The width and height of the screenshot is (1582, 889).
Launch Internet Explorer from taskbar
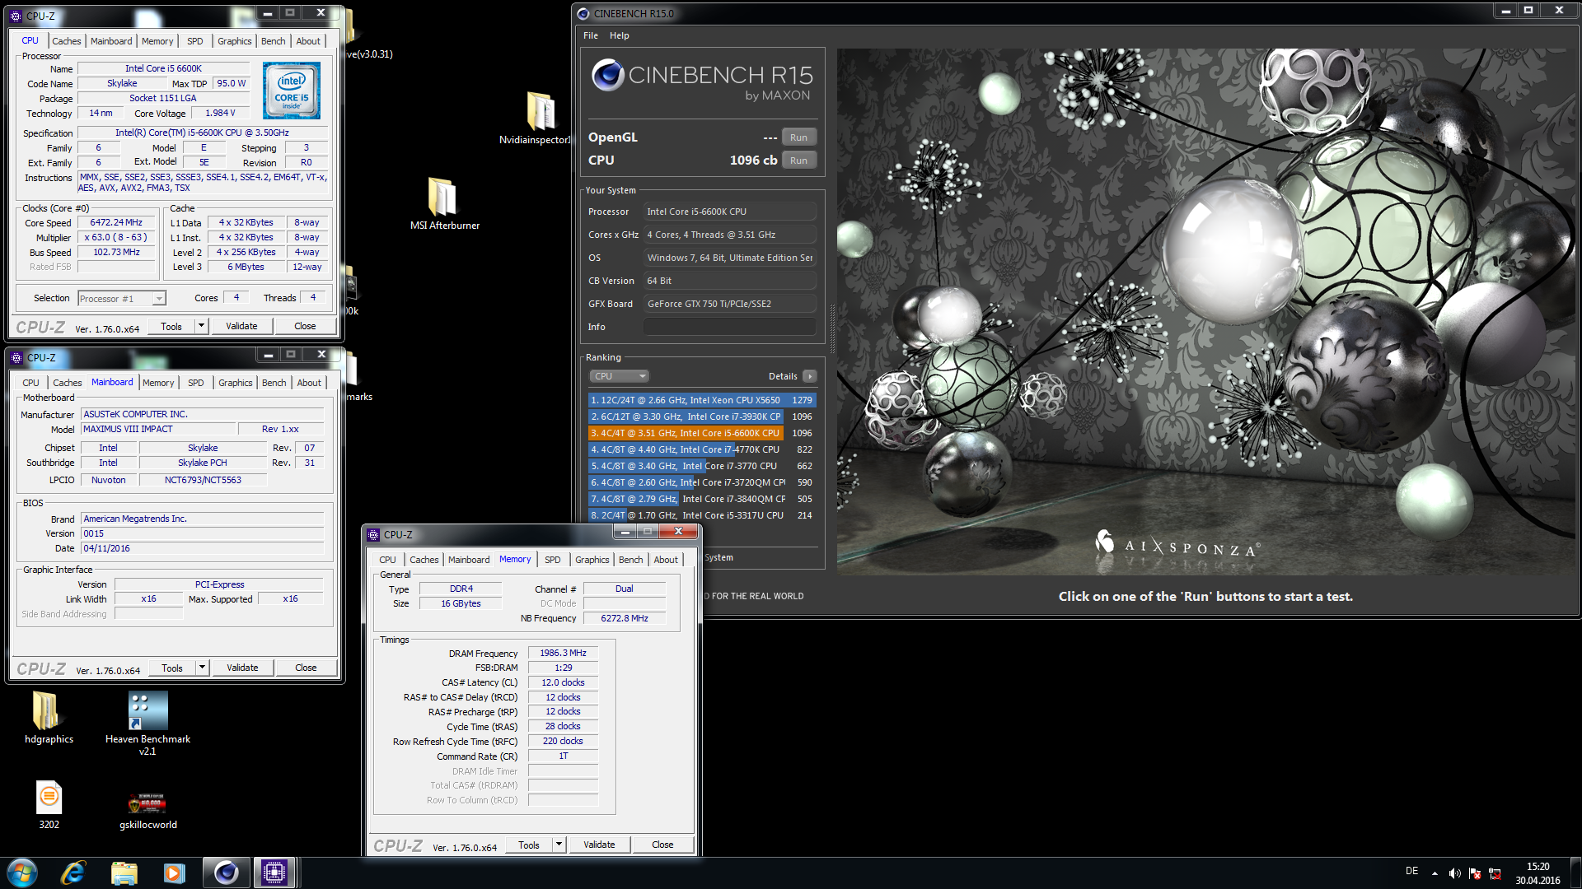(73, 873)
